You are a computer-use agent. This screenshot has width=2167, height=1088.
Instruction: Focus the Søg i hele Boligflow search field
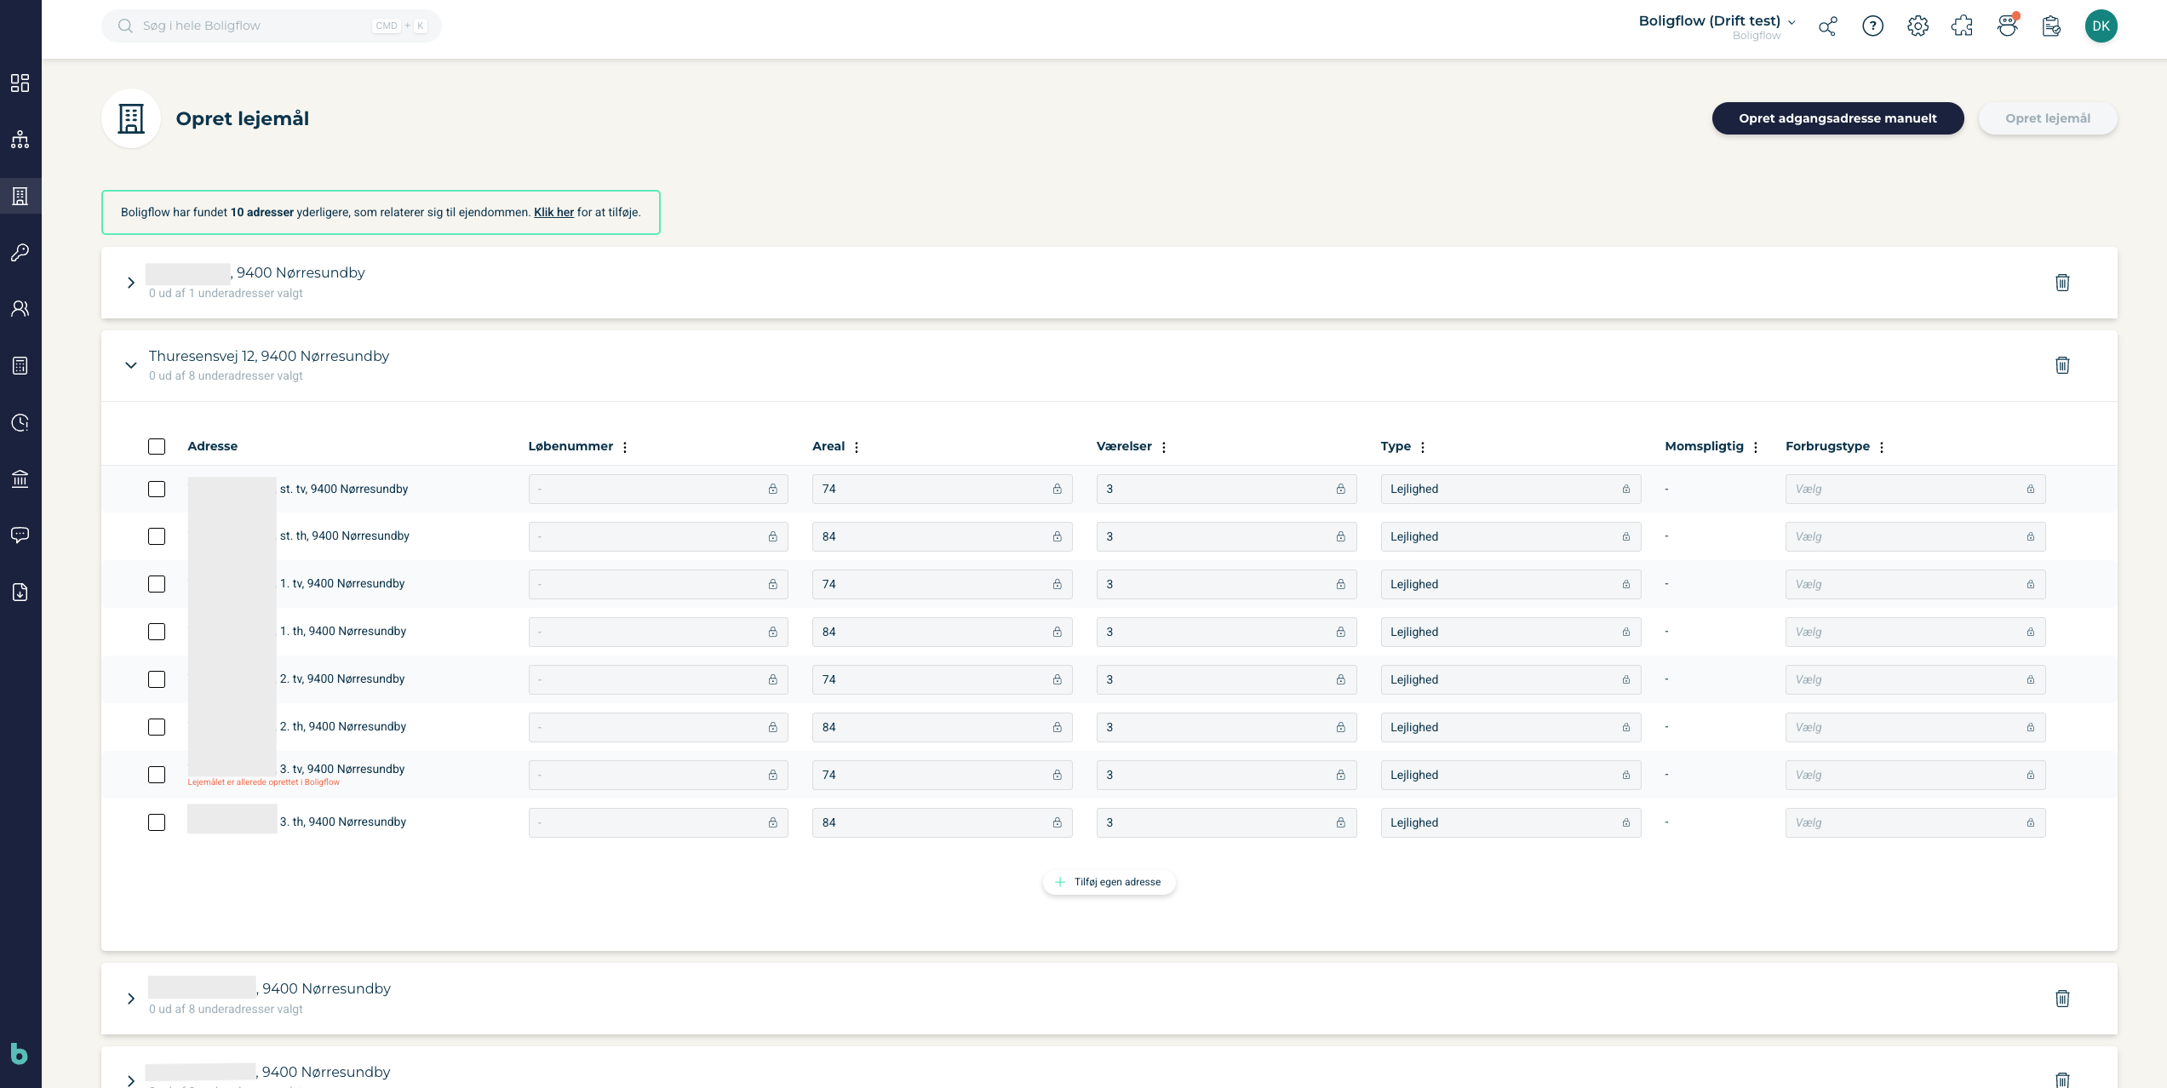click(271, 26)
